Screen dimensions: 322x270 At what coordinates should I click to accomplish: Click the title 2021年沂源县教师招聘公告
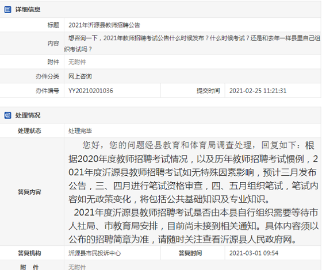pyautogui.click(x=104, y=25)
